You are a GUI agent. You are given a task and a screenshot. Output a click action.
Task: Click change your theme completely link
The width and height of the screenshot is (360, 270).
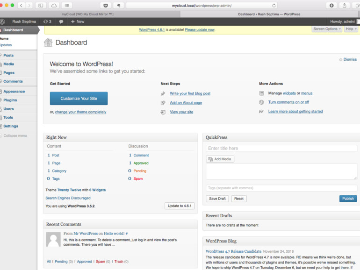pos(80,112)
